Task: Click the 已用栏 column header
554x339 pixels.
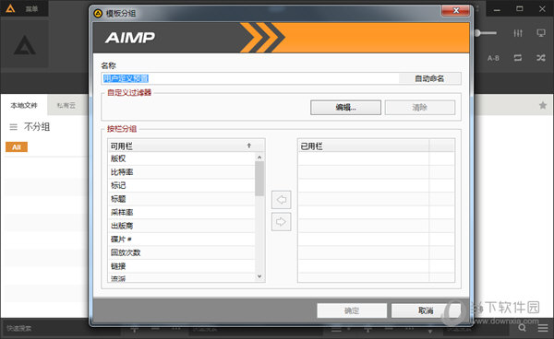Action: click(x=364, y=146)
